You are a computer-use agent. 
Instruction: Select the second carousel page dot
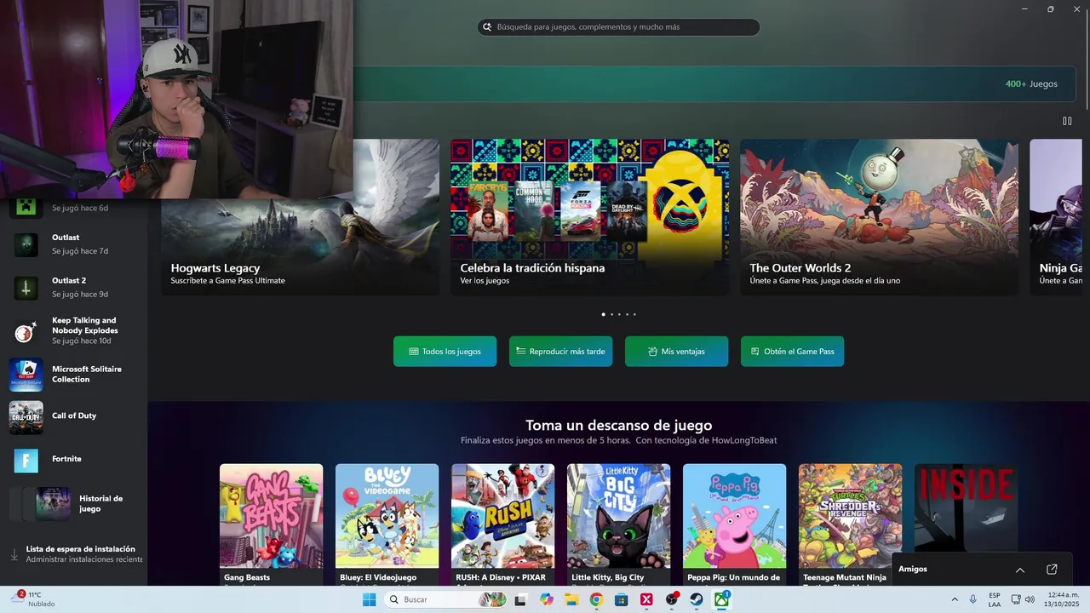click(x=611, y=314)
